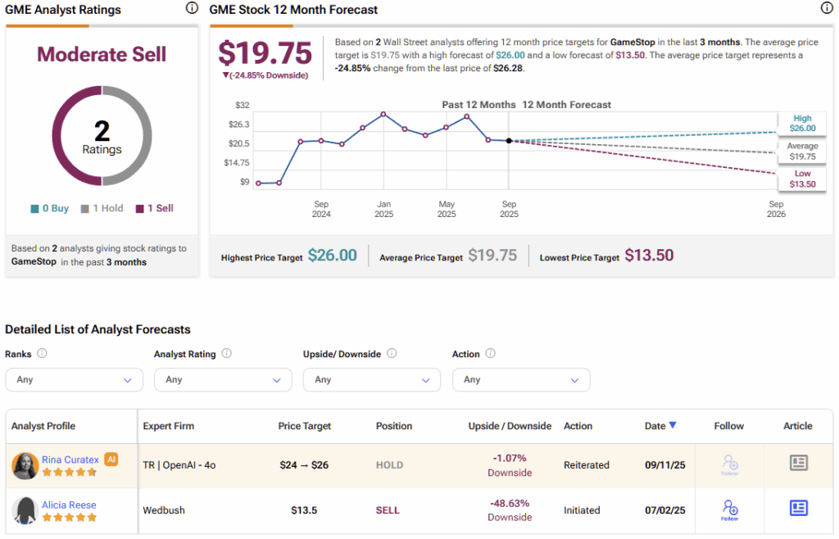This screenshot has width=839, height=539.
Task: Open the Action filter dropdown
Action: [x=521, y=379]
